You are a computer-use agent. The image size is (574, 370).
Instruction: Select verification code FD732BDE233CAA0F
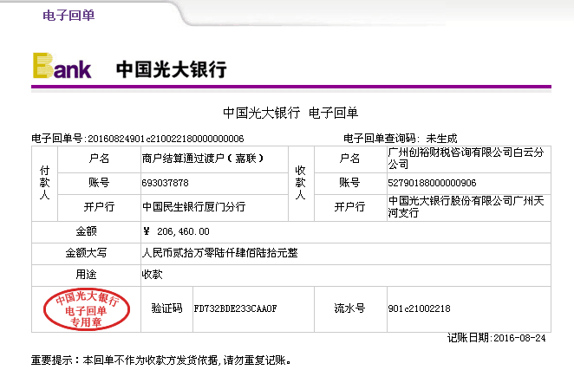pos(234,308)
